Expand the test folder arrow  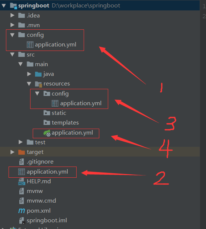click(x=21, y=142)
